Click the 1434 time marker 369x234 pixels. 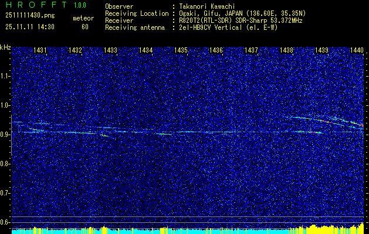pos(145,50)
